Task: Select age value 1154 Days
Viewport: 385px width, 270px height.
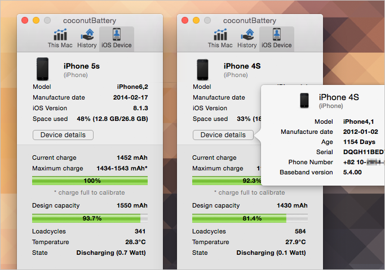Action: point(359,142)
